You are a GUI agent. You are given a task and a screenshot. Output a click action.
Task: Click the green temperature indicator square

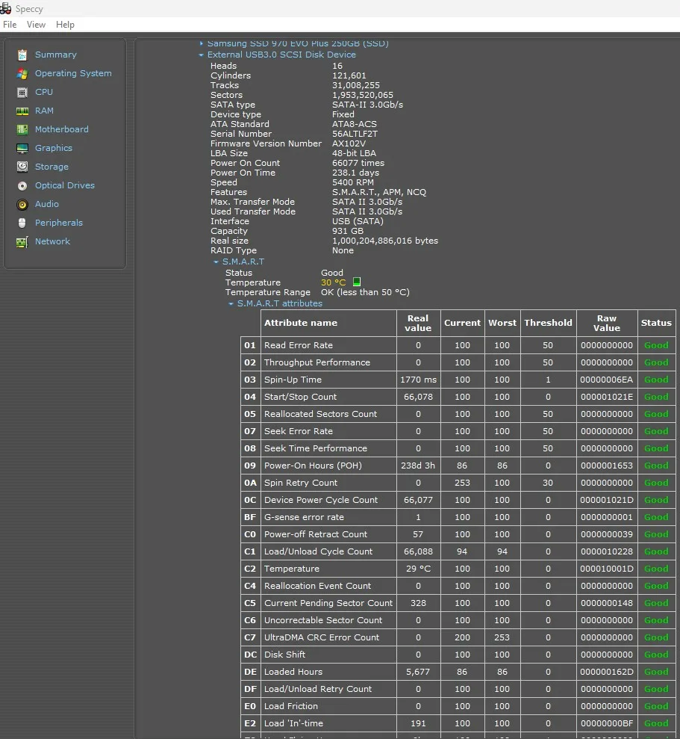(x=357, y=282)
